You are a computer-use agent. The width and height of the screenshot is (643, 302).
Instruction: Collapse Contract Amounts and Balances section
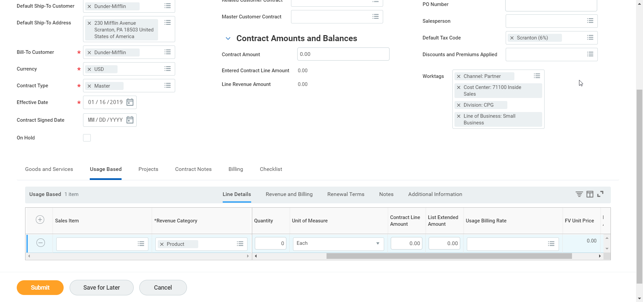(228, 38)
